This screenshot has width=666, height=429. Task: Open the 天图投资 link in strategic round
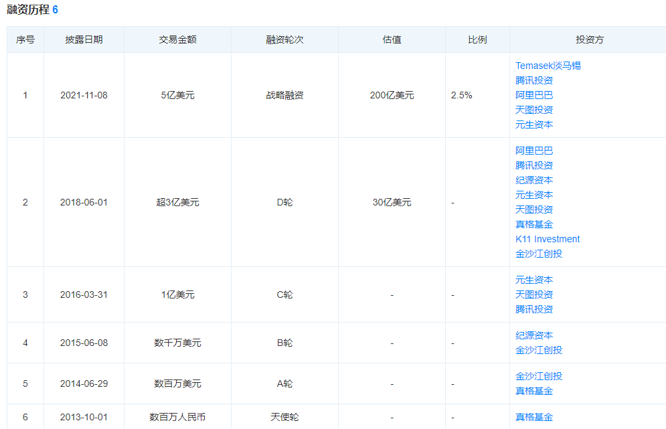(x=533, y=109)
